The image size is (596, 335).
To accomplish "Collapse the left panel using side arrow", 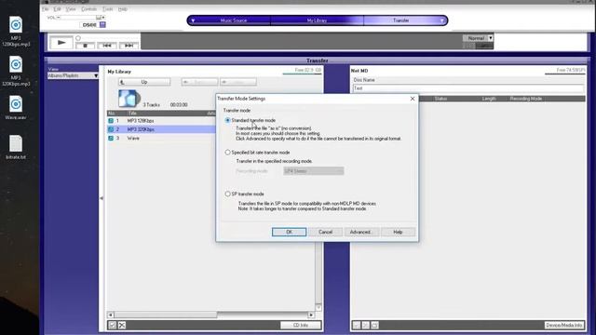I will [x=102, y=198].
